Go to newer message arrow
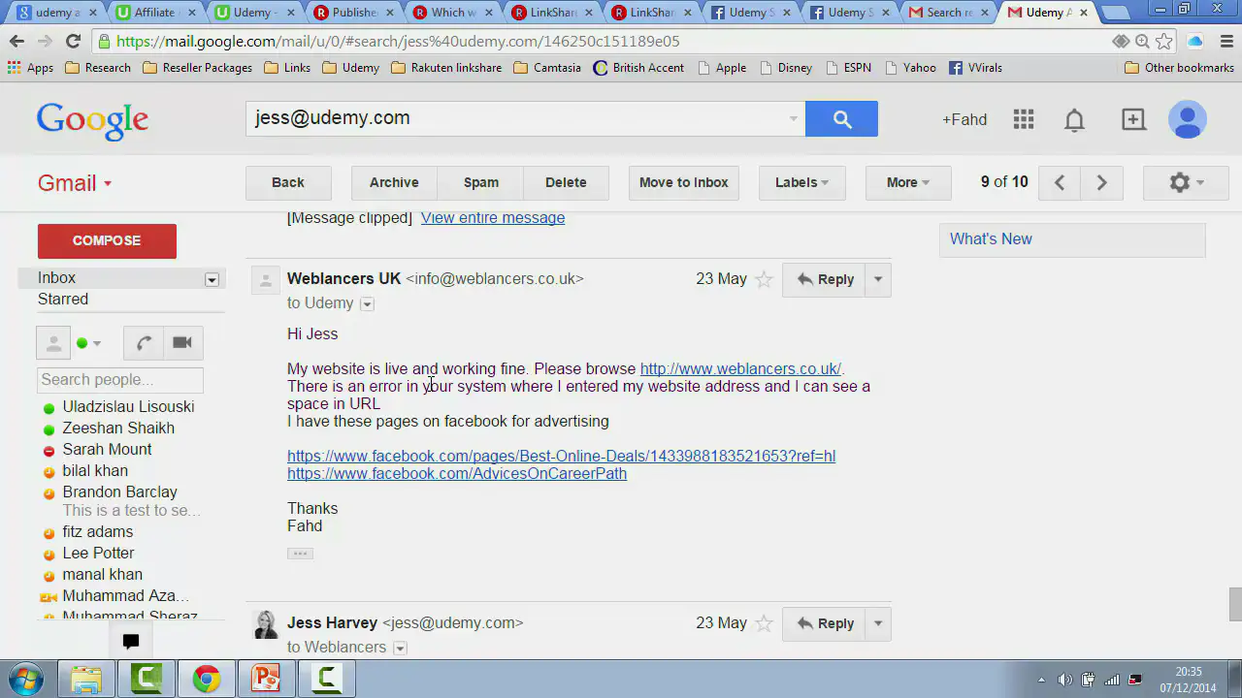 click(x=1060, y=182)
